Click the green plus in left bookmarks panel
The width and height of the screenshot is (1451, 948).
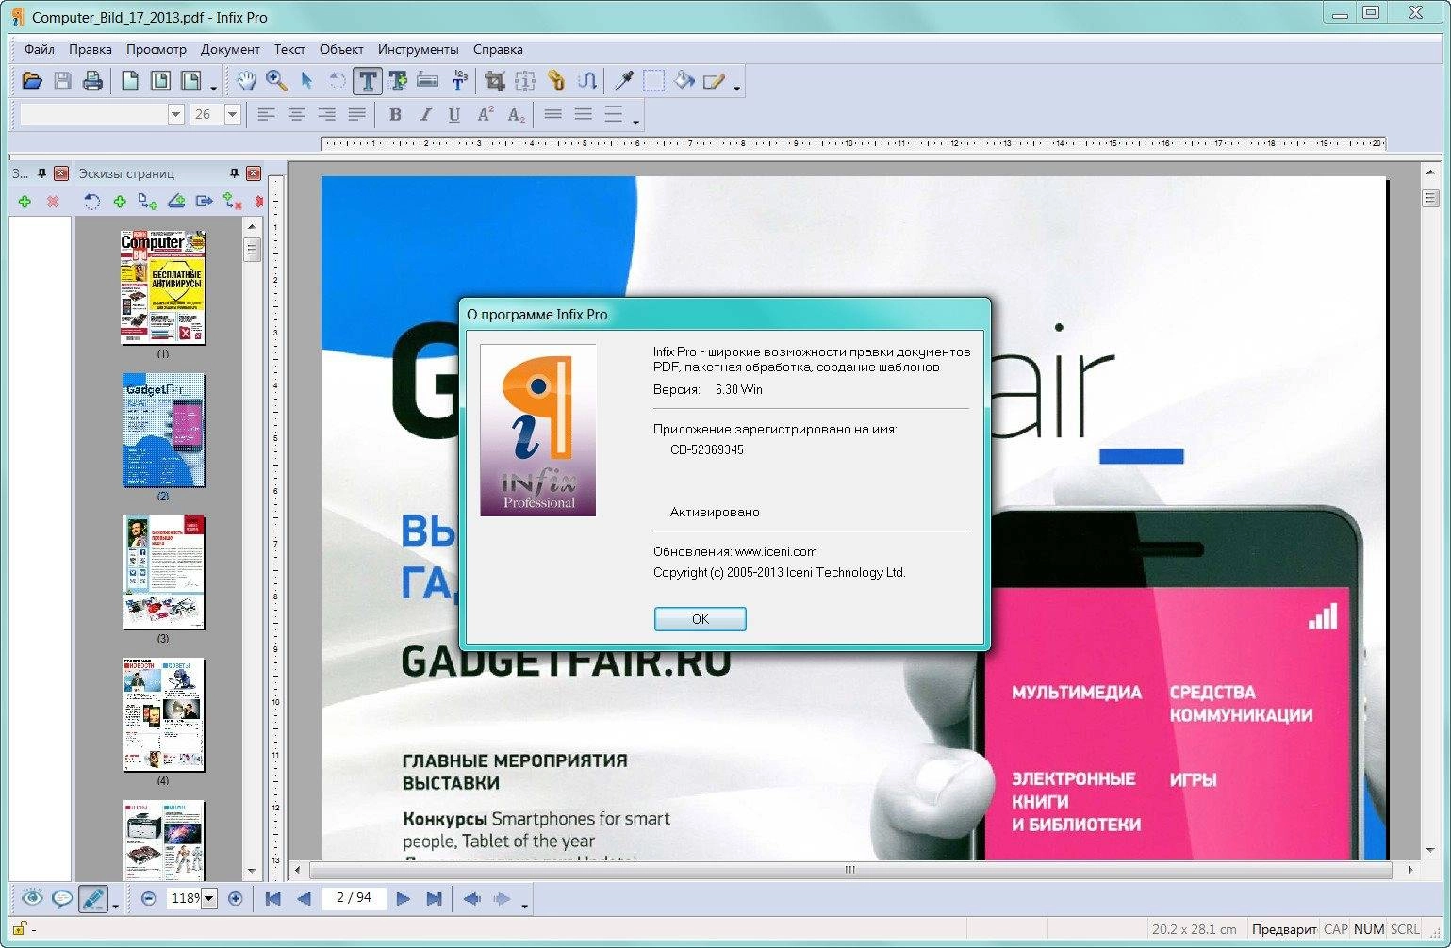25,201
